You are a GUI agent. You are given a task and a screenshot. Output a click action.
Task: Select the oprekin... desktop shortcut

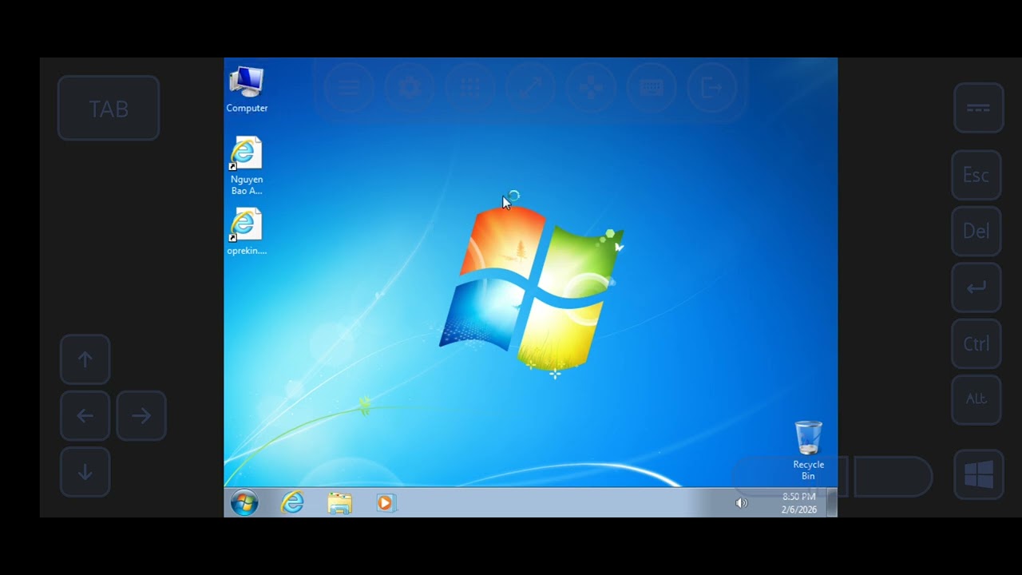point(246,232)
